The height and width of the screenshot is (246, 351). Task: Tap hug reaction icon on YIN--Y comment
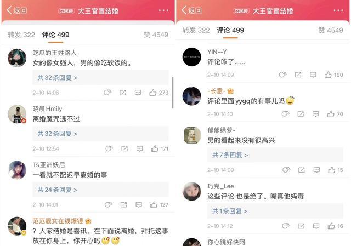pyautogui.click(x=282, y=75)
